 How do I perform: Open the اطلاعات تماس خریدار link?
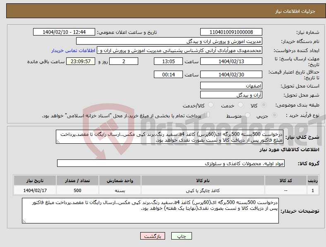coord(73,50)
